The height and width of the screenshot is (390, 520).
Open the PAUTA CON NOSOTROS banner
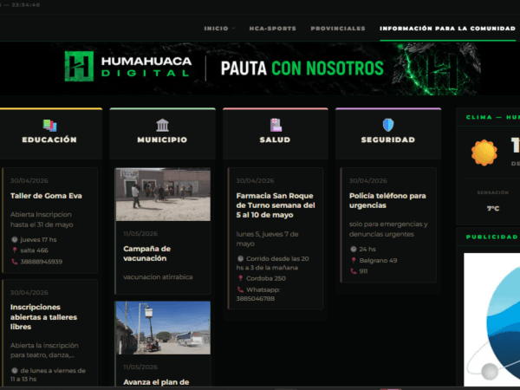[x=302, y=68]
